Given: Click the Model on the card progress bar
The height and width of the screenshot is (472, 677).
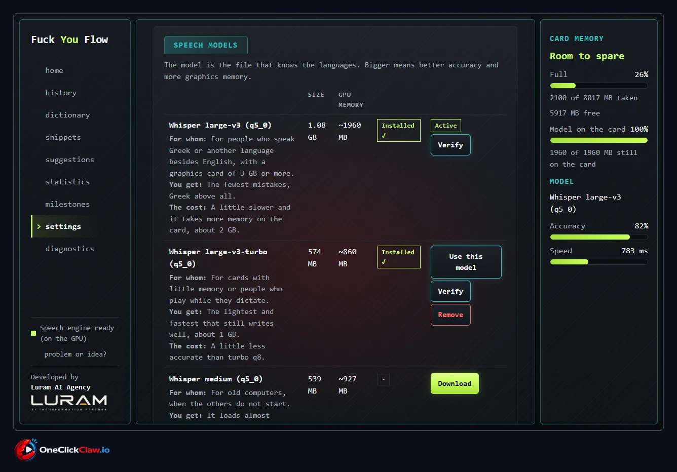Looking at the screenshot, I should click(598, 140).
